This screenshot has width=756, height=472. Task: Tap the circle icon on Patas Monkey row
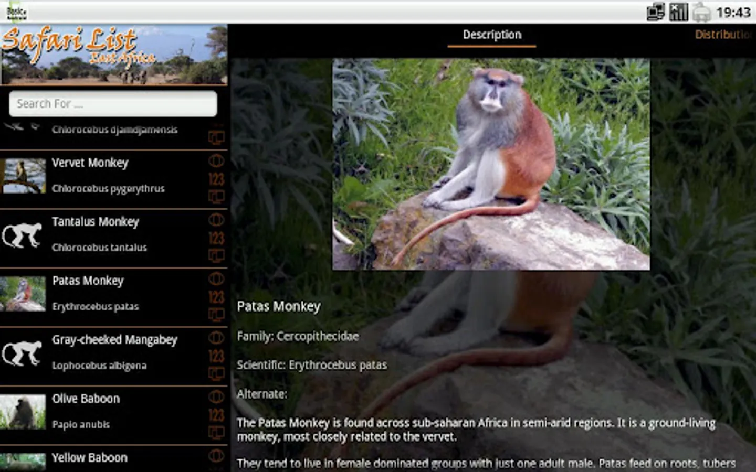click(x=216, y=278)
